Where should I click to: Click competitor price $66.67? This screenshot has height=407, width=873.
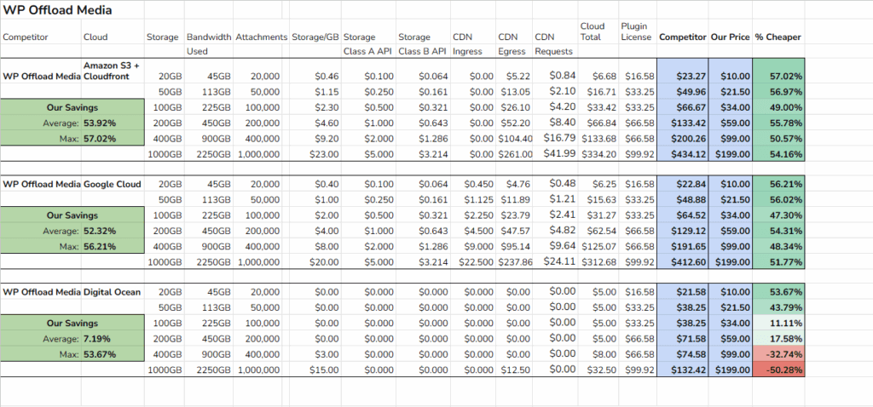pyautogui.click(x=683, y=108)
